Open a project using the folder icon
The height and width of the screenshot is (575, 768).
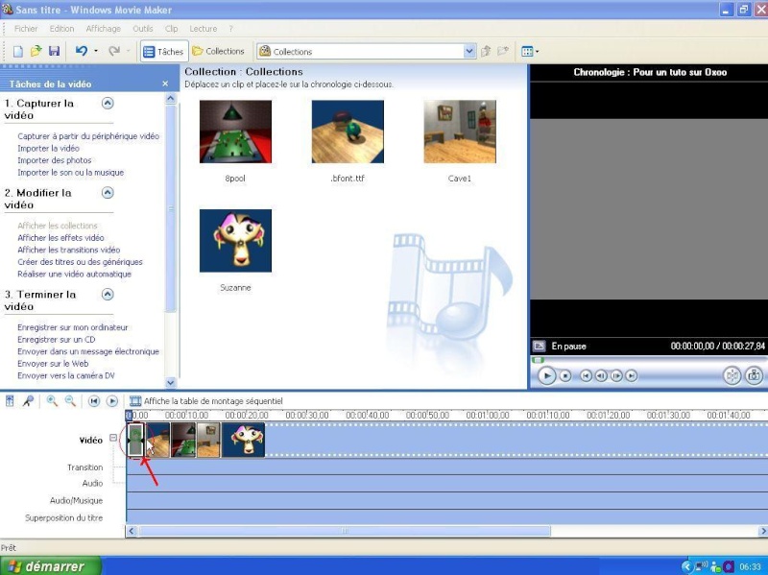pyautogui.click(x=36, y=52)
